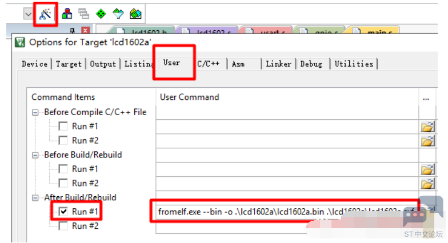
Task: Switch to the C/C++ tab
Action: [x=209, y=64]
